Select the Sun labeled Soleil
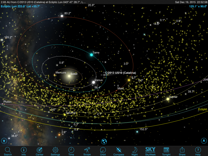Image resolution: width=208 pixels, height=156 pixels. pyautogui.click(x=69, y=76)
